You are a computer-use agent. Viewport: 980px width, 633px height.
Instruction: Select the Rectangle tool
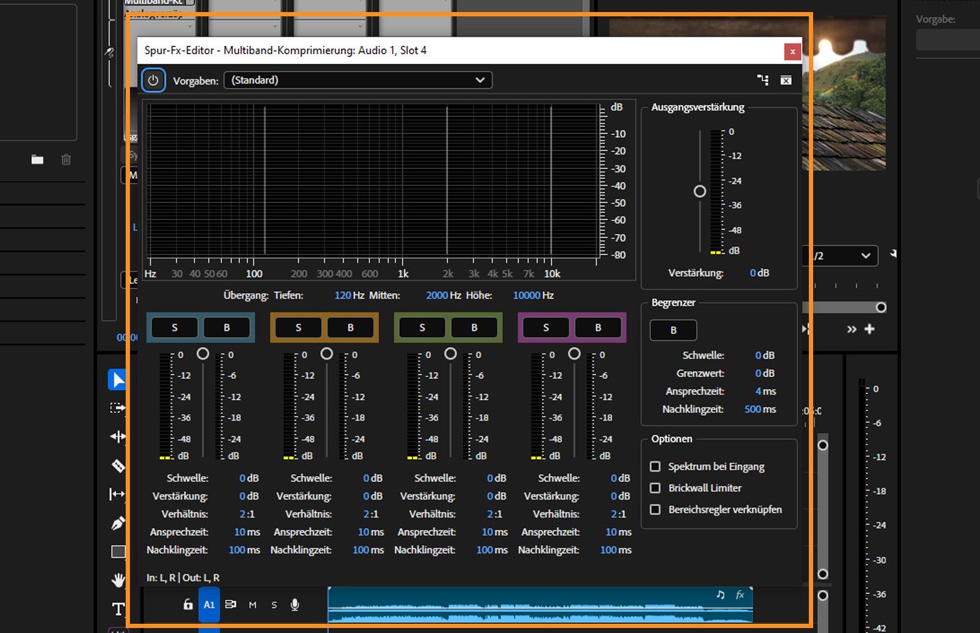coord(118,551)
